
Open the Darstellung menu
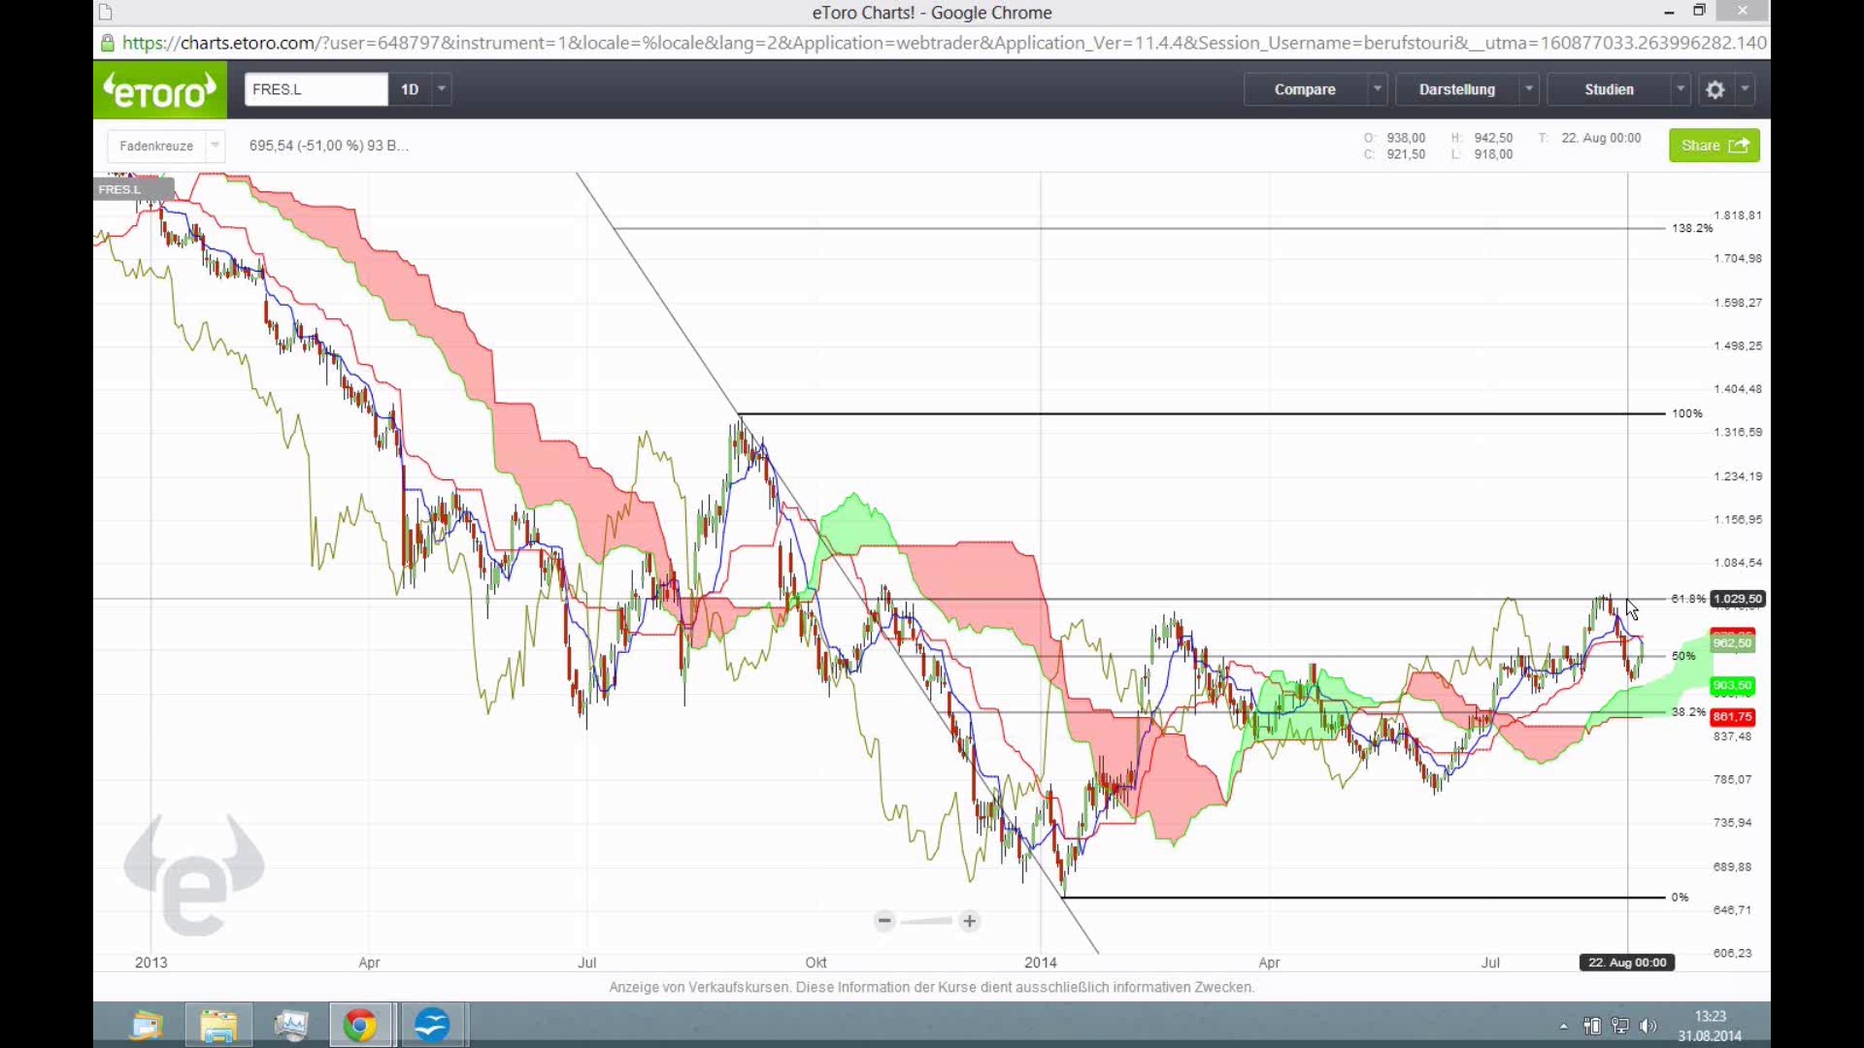click(1456, 89)
